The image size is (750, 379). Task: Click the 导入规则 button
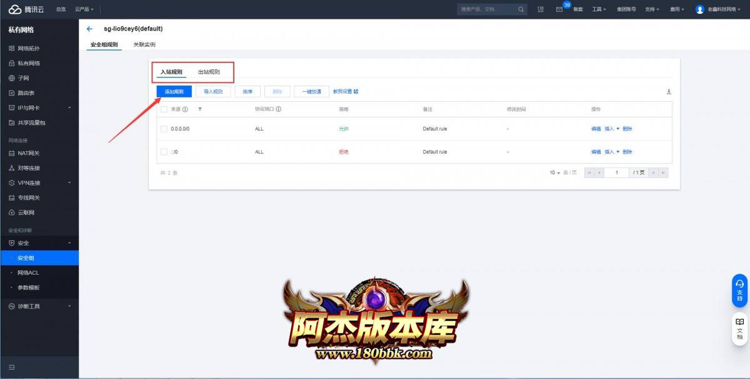(x=213, y=92)
